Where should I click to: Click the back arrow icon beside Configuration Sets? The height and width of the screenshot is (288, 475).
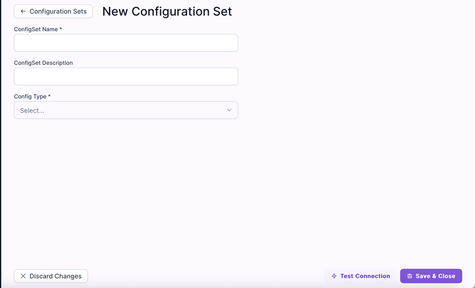[x=23, y=11]
